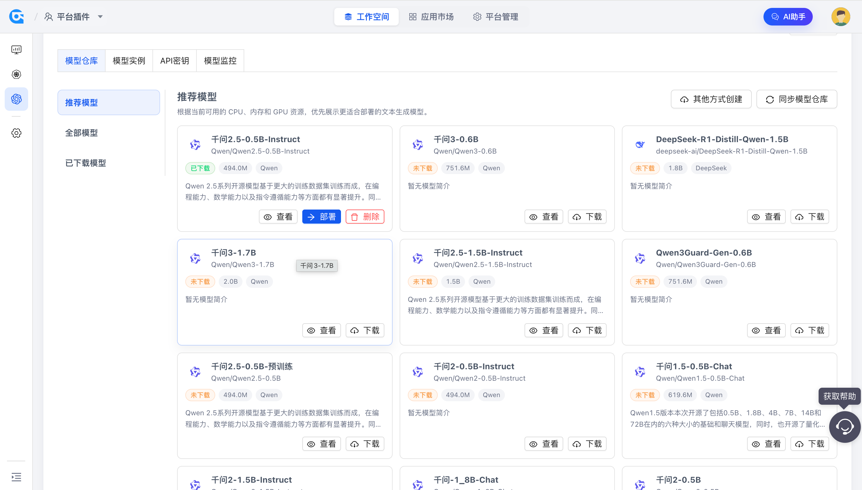Screen dimensions: 862x490
Task: Click the 推荐模型 section heading
Action: point(197,97)
